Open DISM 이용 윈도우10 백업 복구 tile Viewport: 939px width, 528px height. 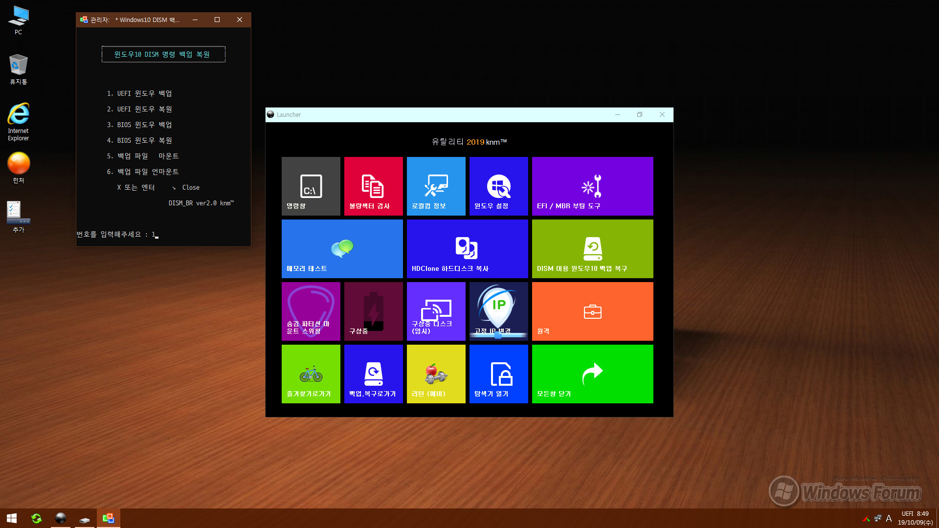[592, 248]
